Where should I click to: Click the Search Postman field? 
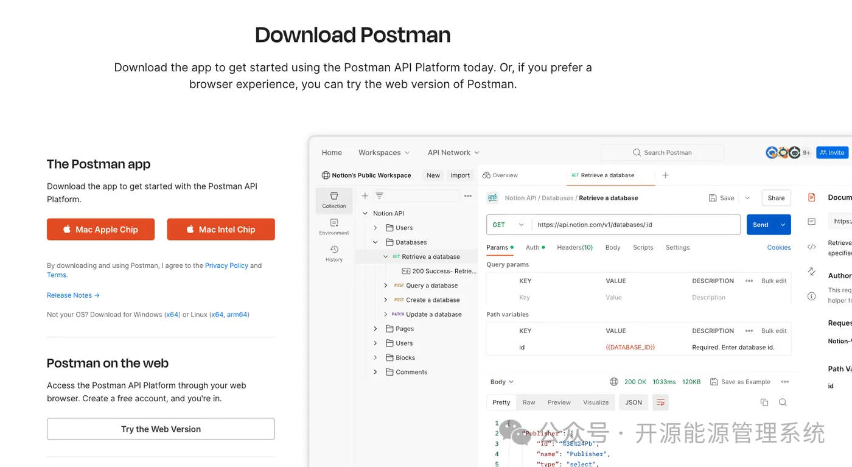[x=663, y=152]
